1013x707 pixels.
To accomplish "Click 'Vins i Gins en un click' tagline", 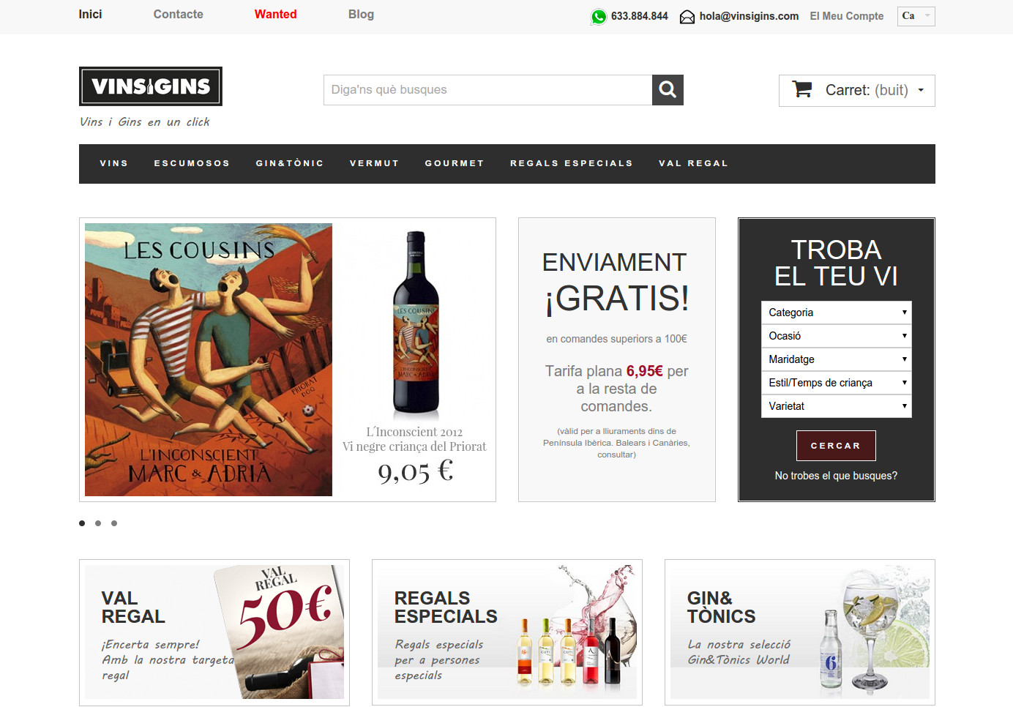I will coord(145,122).
